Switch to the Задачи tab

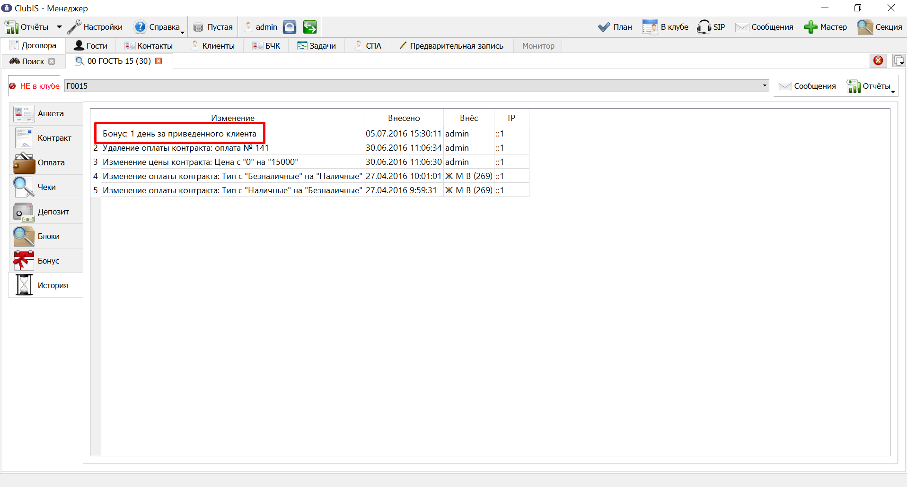click(317, 46)
